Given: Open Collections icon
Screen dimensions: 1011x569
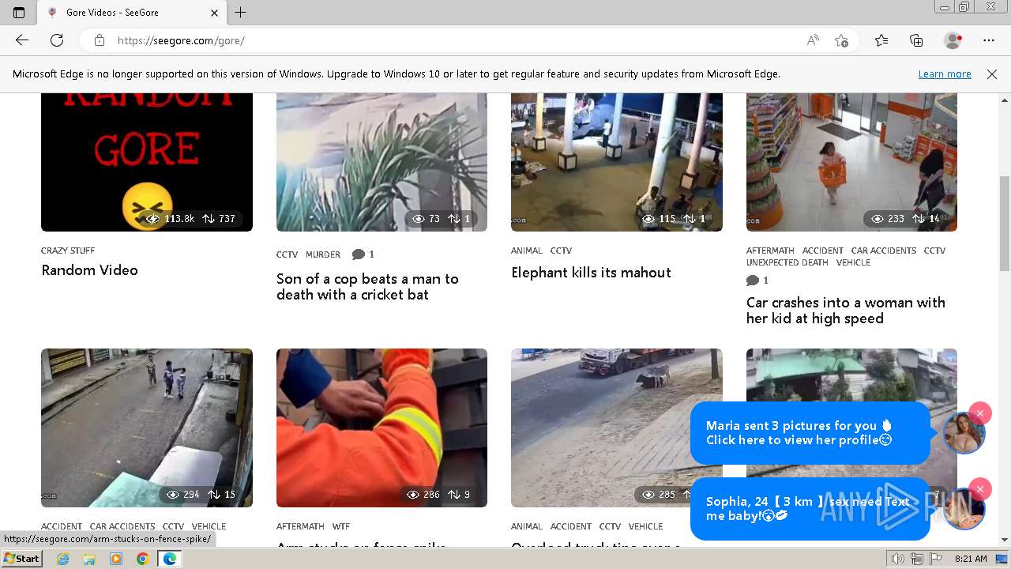Looking at the screenshot, I should click(x=916, y=40).
